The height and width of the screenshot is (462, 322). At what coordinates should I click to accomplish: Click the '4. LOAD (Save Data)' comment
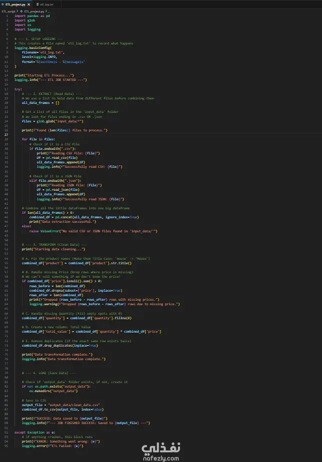[x=48, y=373]
